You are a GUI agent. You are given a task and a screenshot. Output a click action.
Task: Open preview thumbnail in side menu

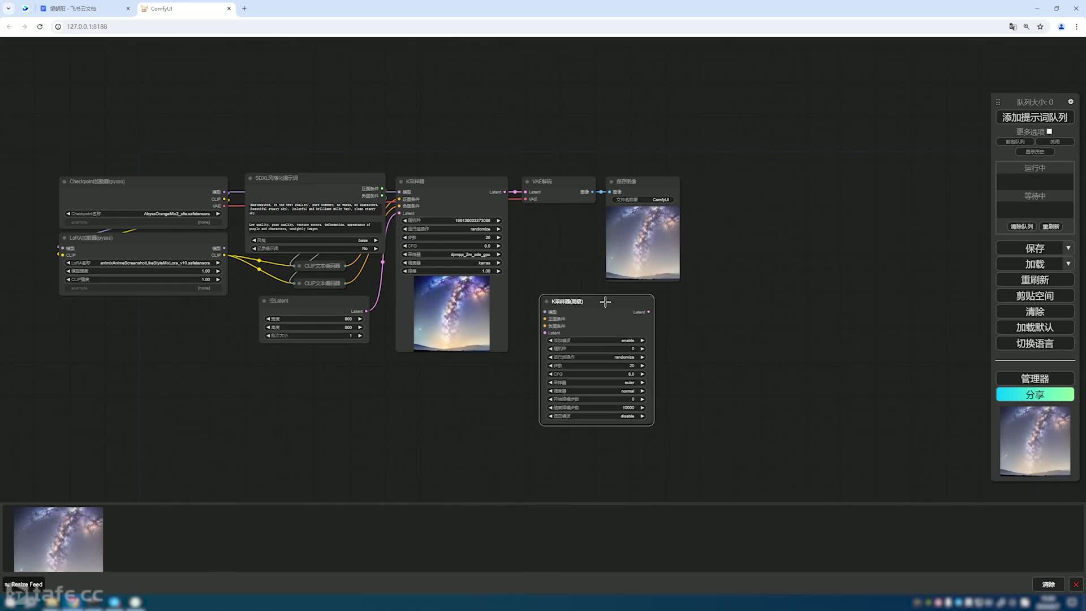(x=1035, y=441)
